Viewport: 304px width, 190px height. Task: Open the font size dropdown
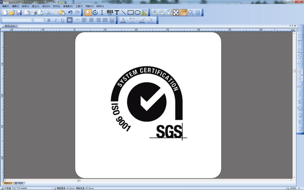pyautogui.click(x=43, y=20)
